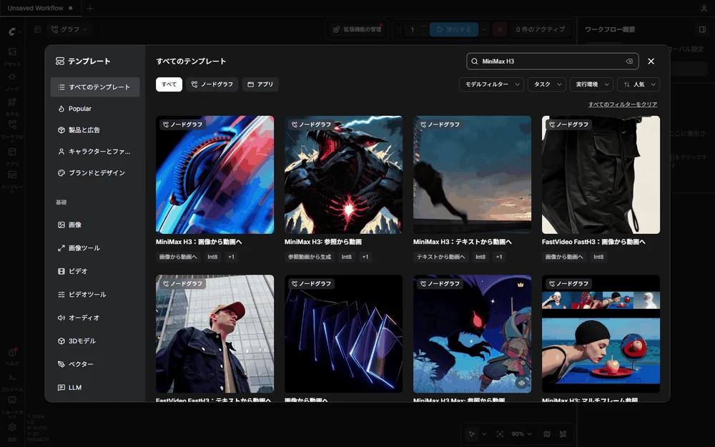Open ブランドとデザイン category
This screenshot has height=447, width=715.
pos(95,173)
